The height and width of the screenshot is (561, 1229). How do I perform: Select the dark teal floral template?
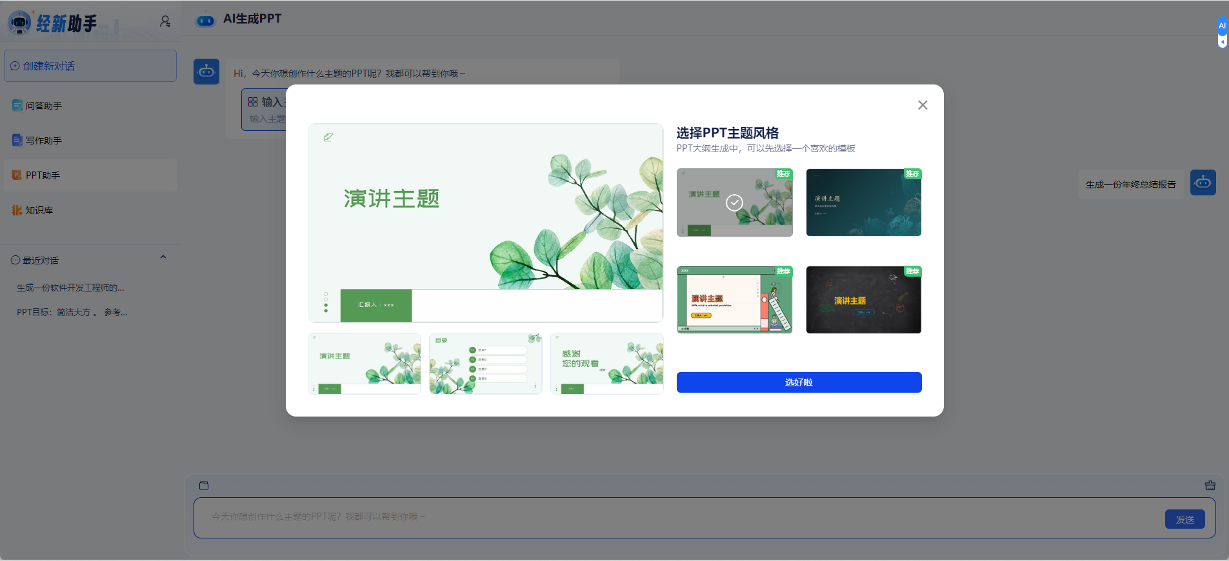point(864,202)
